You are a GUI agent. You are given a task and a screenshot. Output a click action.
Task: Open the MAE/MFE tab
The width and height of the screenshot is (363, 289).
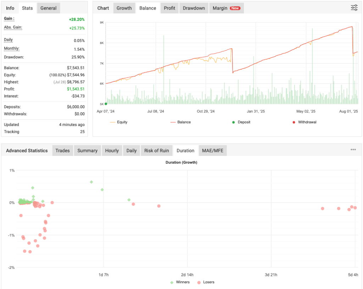click(213, 150)
